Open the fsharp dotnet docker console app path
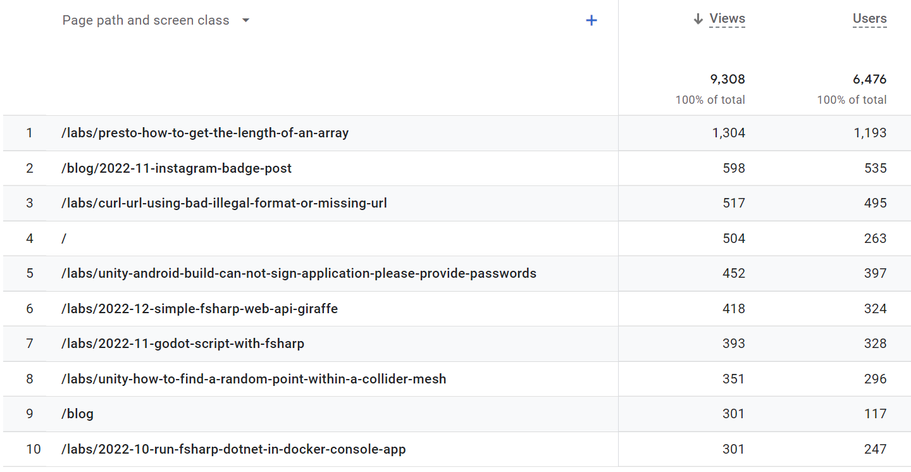Viewport: 911px width, 472px height. pos(233,449)
